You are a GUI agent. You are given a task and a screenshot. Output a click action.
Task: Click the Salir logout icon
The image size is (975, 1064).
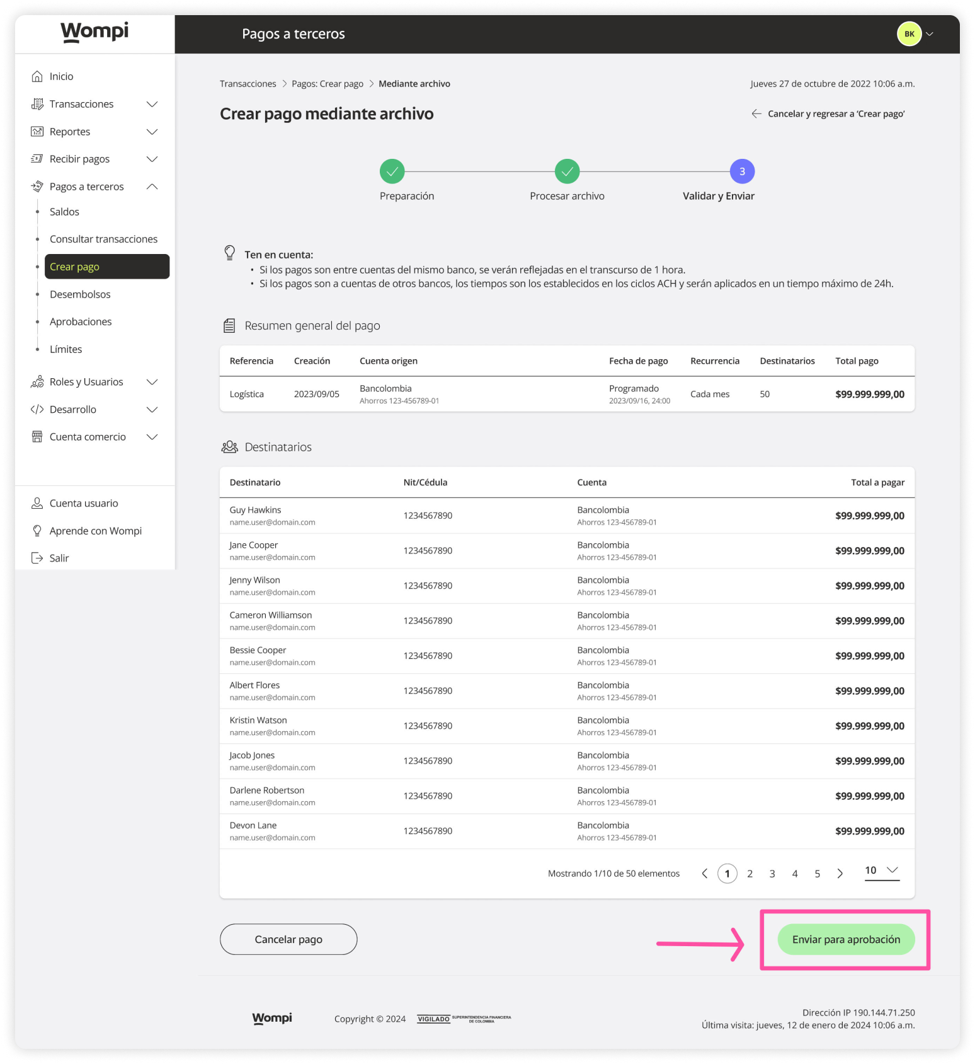[x=37, y=558]
